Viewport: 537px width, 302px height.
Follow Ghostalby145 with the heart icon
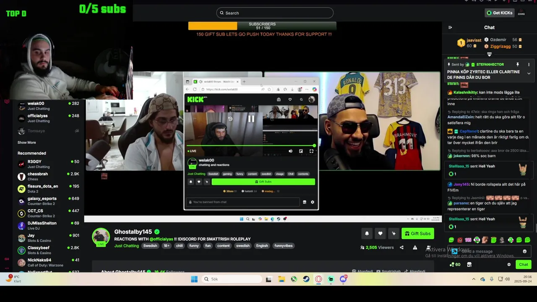tap(380, 234)
